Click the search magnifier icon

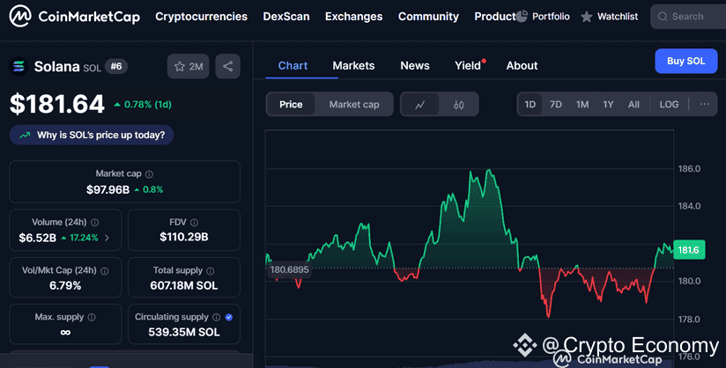[x=663, y=17]
